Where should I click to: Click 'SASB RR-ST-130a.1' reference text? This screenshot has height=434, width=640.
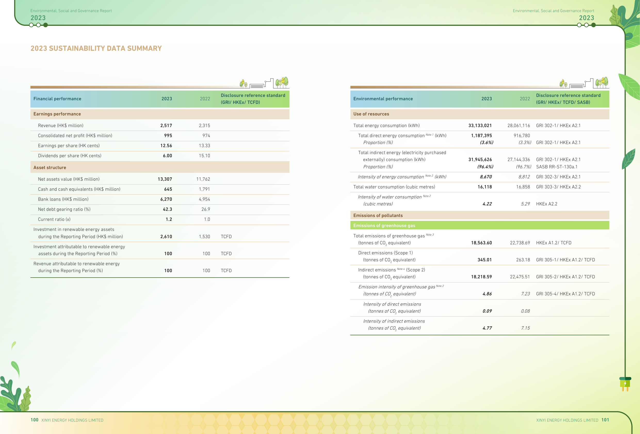point(557,167)
